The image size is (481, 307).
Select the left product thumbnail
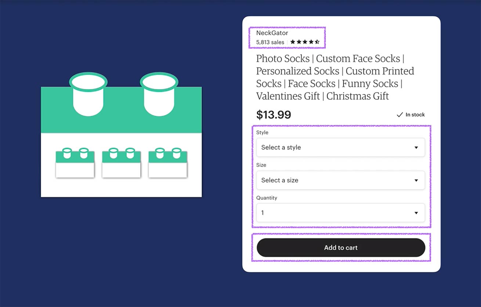point(75,163)
